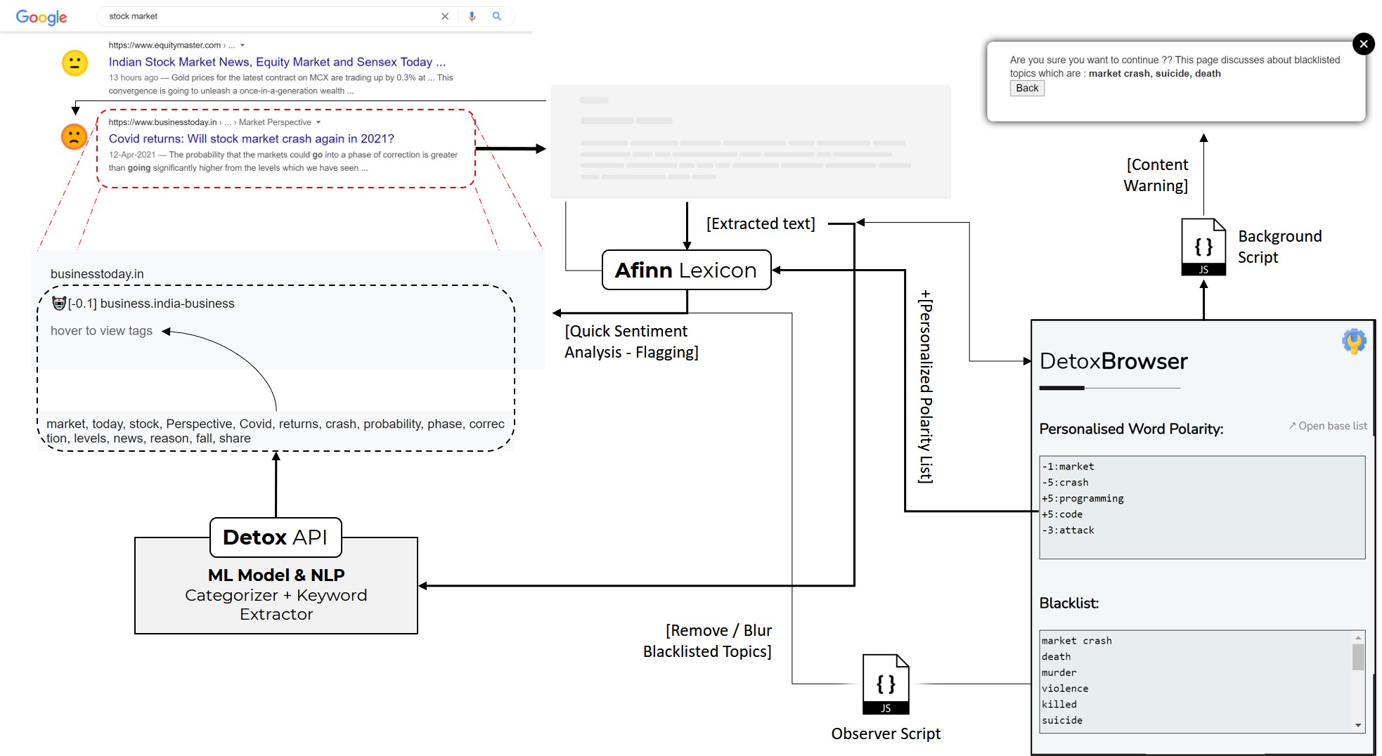Screen dimensions: 1382x756
Task: Click the '+5:programming' polarity entry
Action: 1083,499
